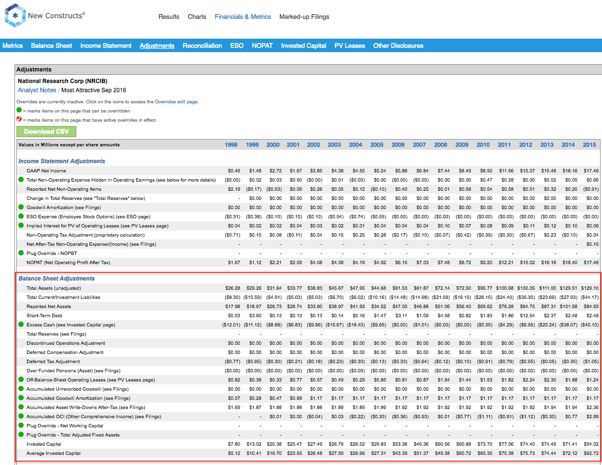Switch to the Invested Capital tab
The width and height of the screenshot is (602, 465).
pos(303,45)
